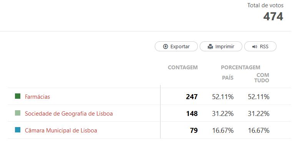Click the PAÍS sub-column header

tap(228, 78)
